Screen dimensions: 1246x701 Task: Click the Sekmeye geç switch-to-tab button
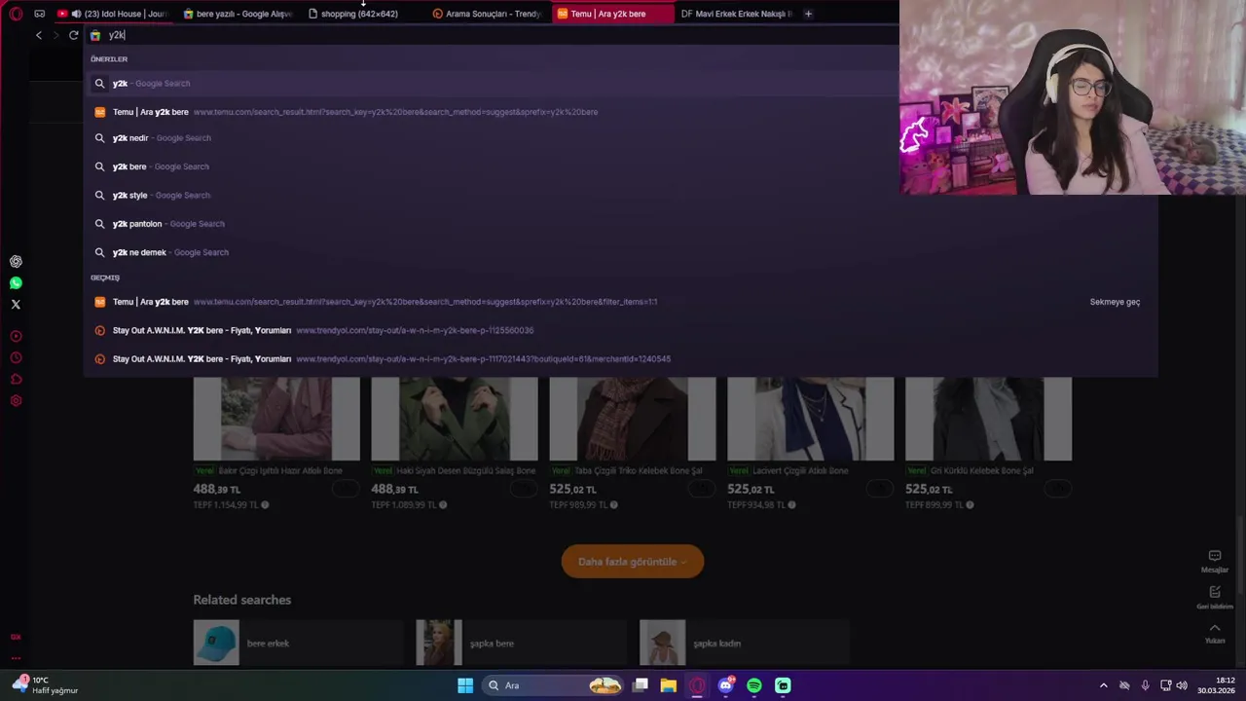tap(1115, 302)
